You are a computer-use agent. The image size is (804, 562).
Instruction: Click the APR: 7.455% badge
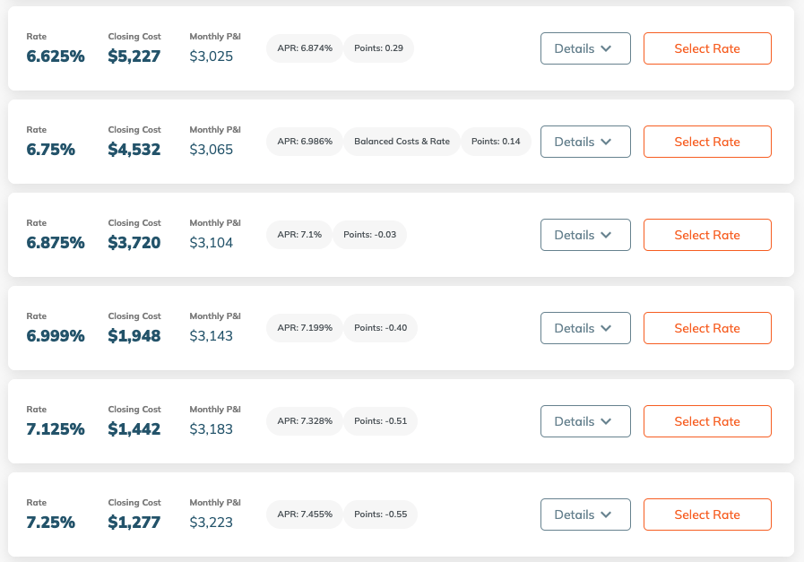click(305, 514)
